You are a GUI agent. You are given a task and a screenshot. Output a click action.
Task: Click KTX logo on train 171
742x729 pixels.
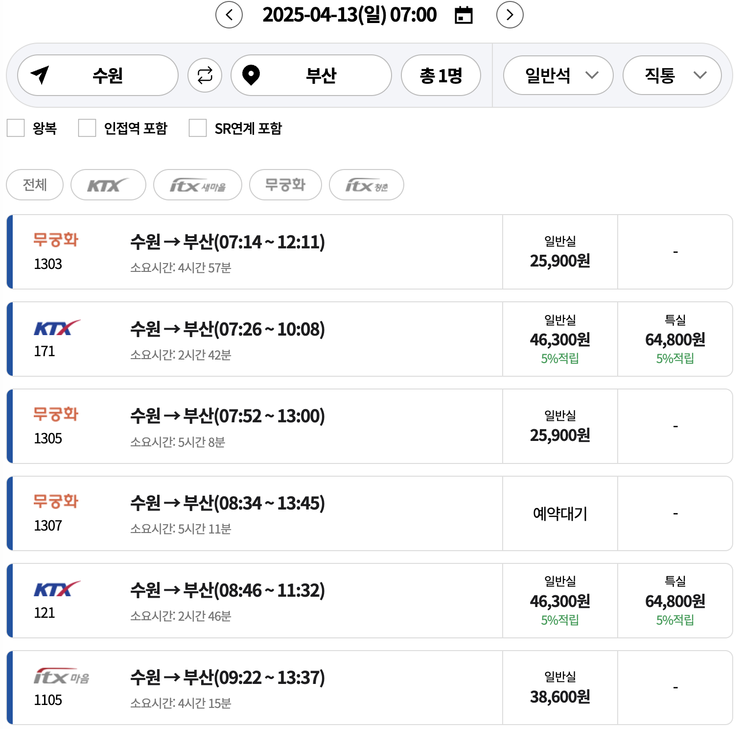[x=57, y=328]
